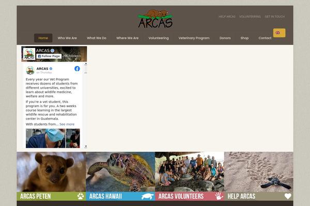Click the Facebook feed scroll down arrow
This screenshot has width=310, height=206.
point(86,146)
